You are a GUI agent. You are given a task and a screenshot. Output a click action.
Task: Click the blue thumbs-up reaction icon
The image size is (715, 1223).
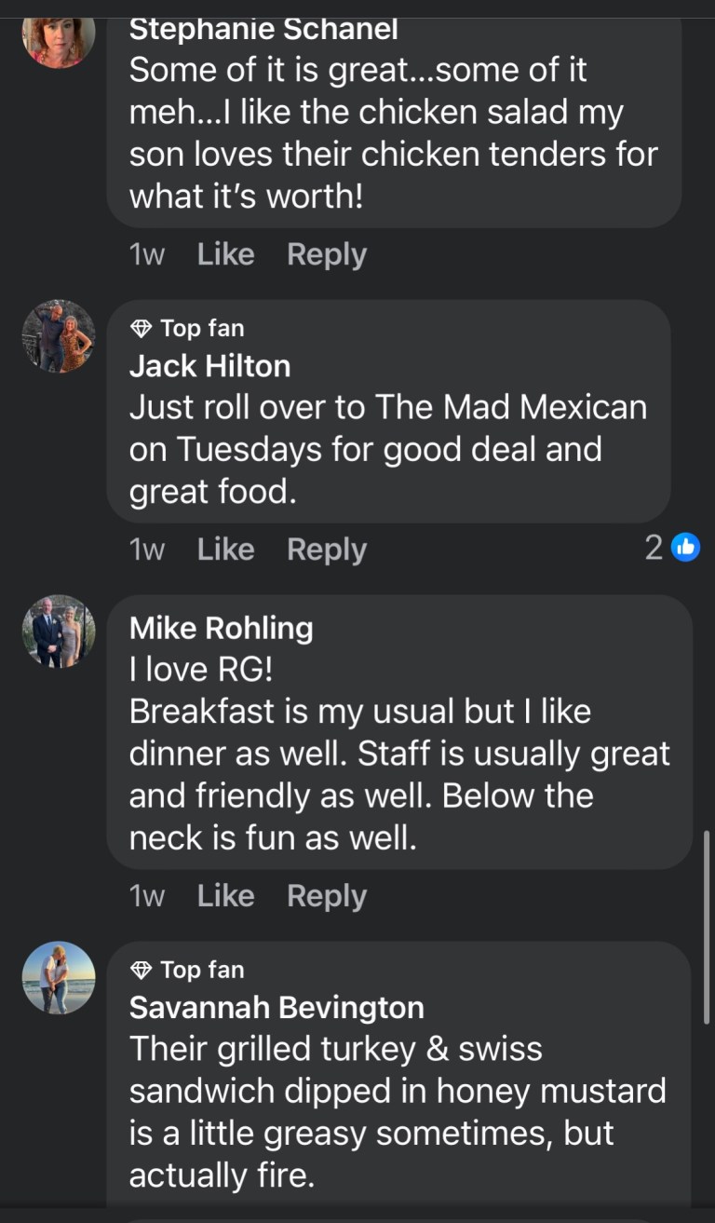[685, 548]
